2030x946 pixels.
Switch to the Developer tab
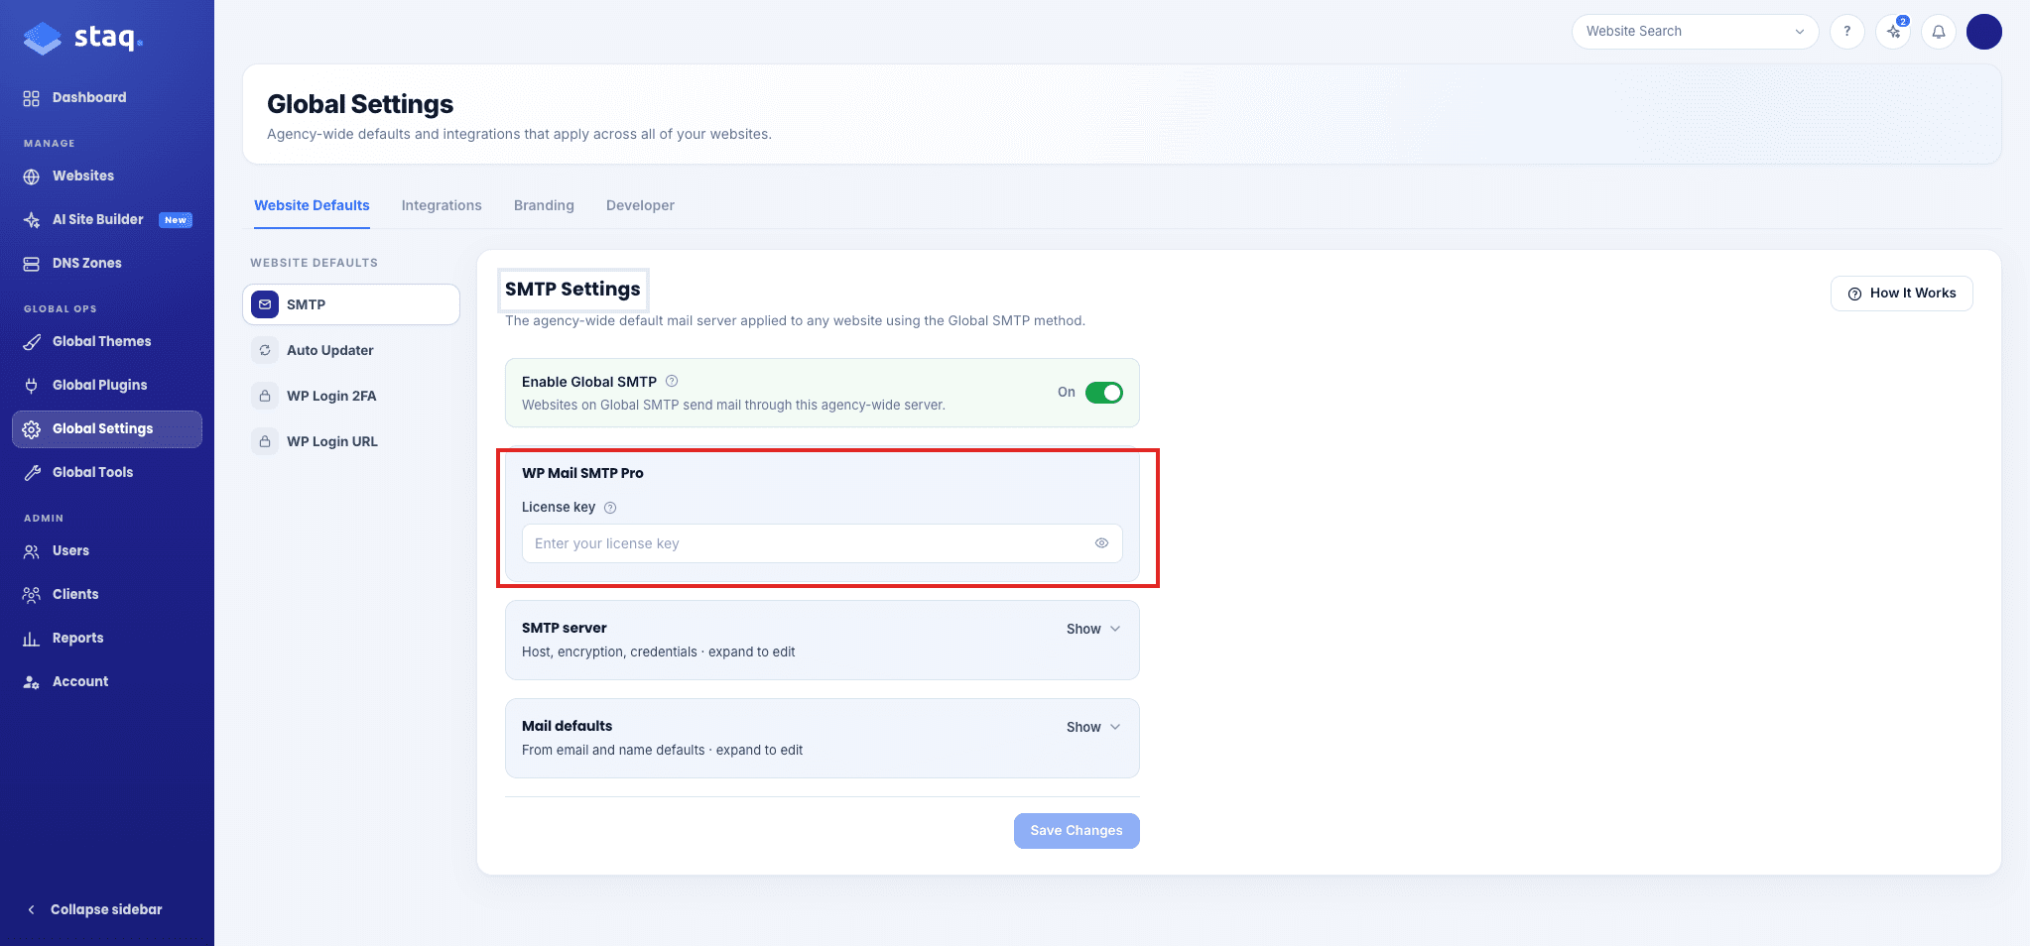tap(640, 205)
